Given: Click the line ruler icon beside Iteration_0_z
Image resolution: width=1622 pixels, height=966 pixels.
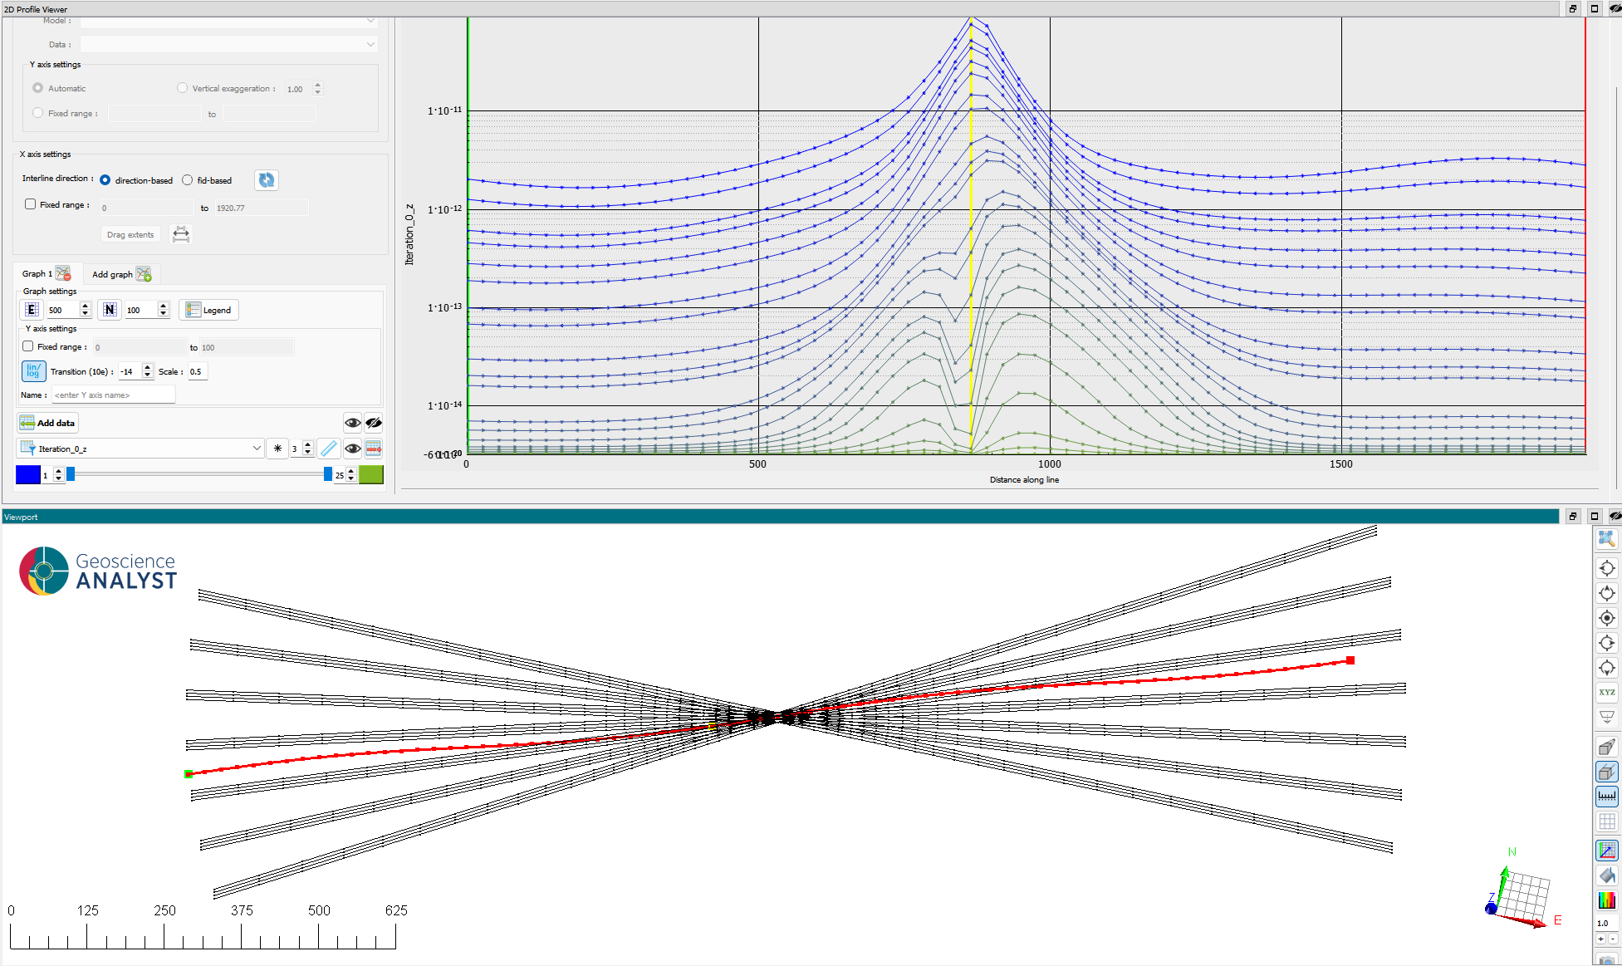Looking at the screenshot, I should [x=329, y=449].
